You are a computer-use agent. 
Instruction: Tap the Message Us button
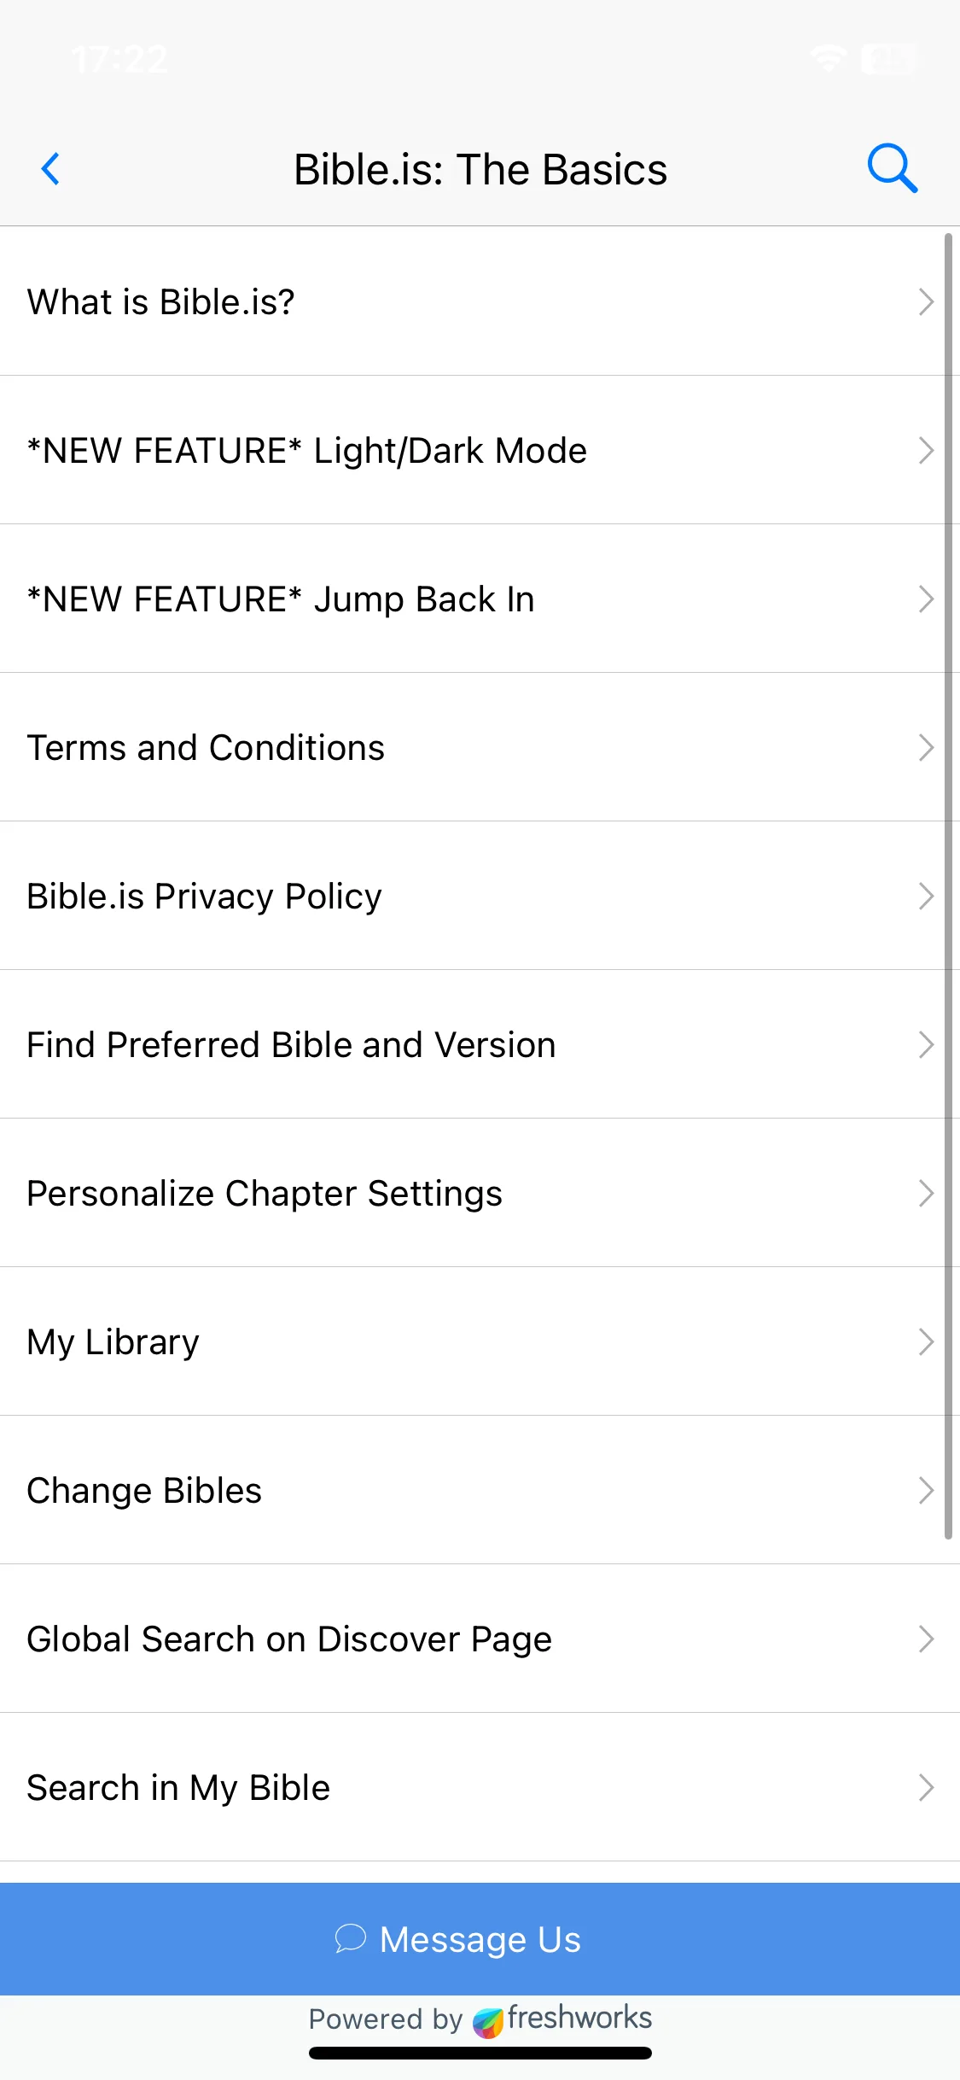tap(480, 1938)
